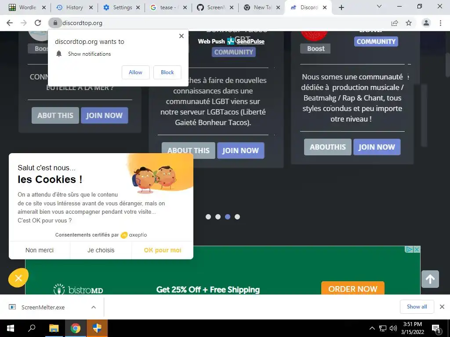Open the SendPulse link
This screenshot has width=450, height=337.
click(250, 41)
